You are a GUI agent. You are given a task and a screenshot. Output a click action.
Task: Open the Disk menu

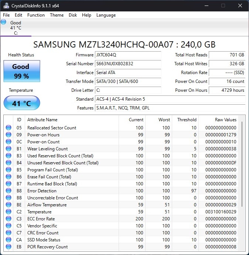point(73,15)
